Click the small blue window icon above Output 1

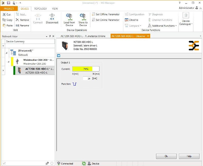coord(59,56)
